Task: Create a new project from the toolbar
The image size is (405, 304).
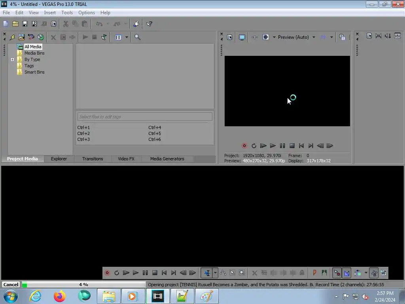Action: point(6,24)
